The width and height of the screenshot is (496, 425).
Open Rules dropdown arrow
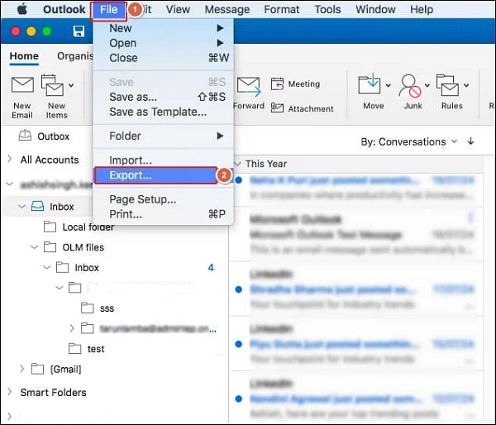(466, 85)
